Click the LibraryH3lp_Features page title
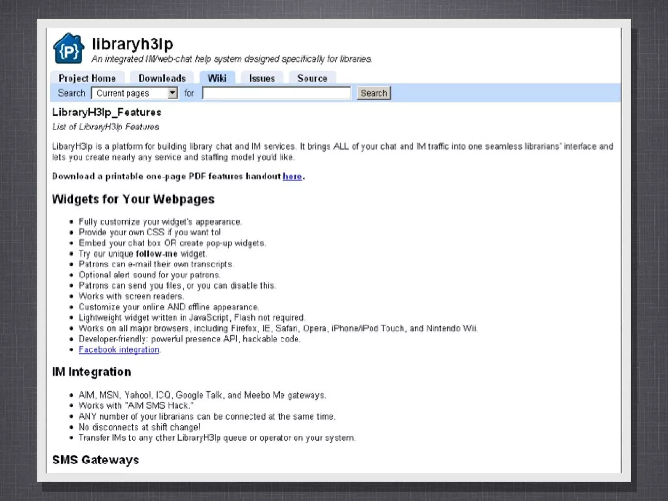 click(x=107, y=113)
